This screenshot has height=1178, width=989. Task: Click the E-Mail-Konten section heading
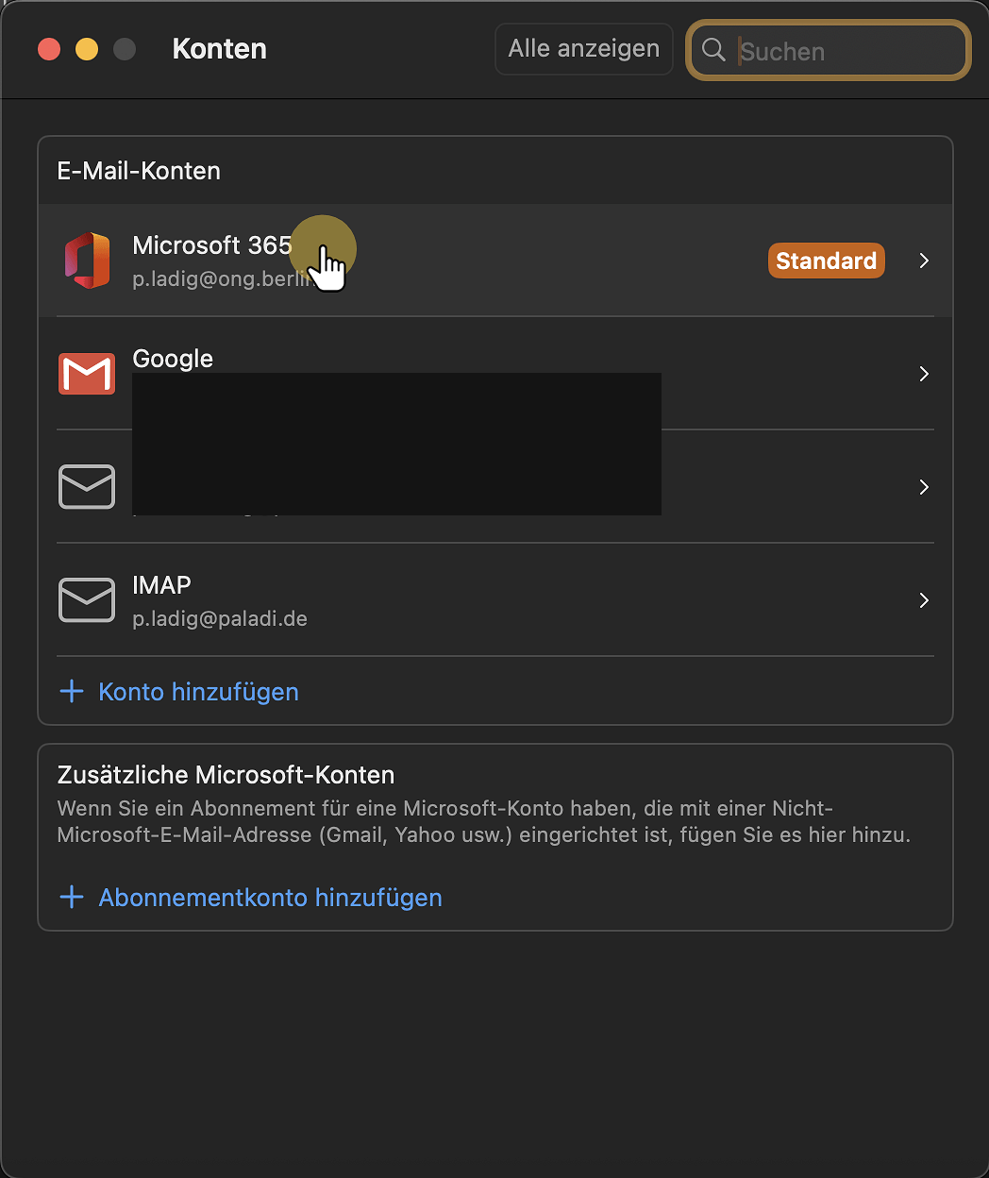coord(139,171)
